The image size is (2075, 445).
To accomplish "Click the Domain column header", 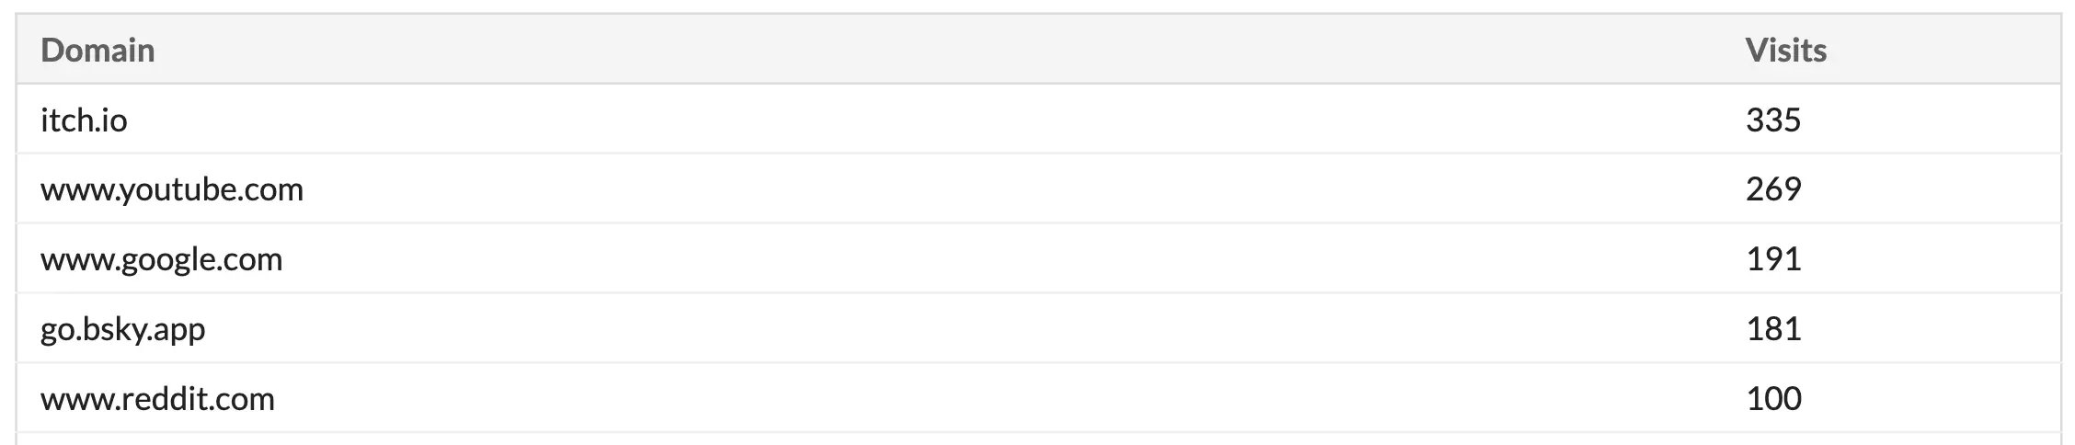I will click(x=97, y=50).
